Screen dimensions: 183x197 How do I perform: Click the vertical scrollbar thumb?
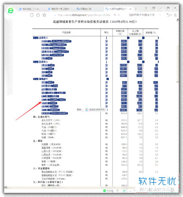coord(178,64)
